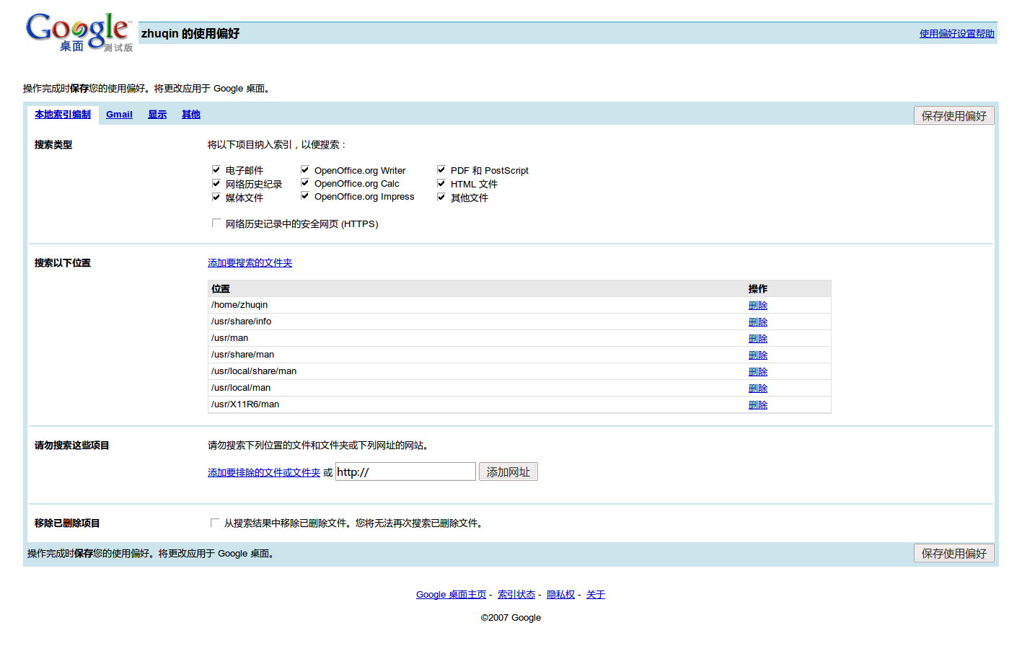The image size is (1022, 651).
Task: Delete /usr/share/man location
Action: (758, 355)
